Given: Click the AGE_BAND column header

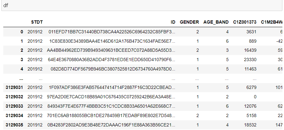Looking at the screenshot, I should [x=216, y=22].
